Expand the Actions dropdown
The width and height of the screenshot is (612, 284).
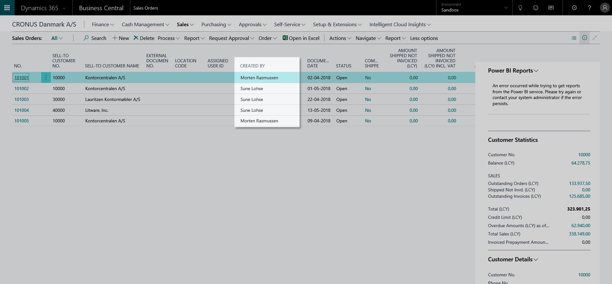click(x=340, y=38)
